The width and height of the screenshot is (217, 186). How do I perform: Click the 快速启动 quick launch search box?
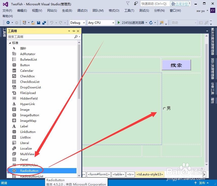click(x=155, y=4)
